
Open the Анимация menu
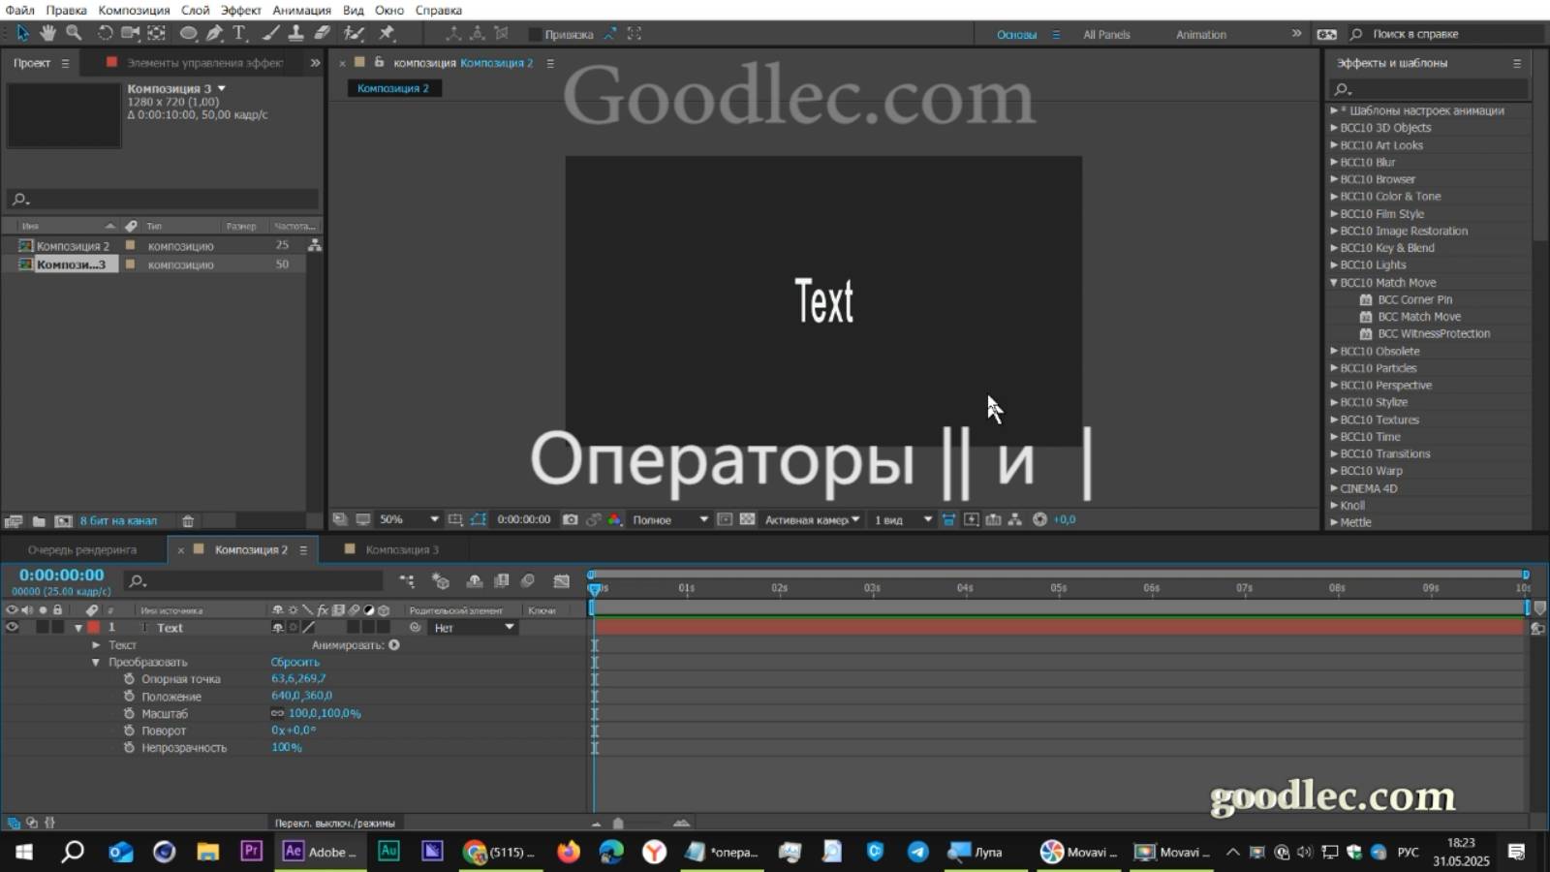pyautogui.click(x=301, y=10)
